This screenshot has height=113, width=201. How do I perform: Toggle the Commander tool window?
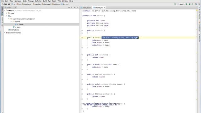point(199,27)
